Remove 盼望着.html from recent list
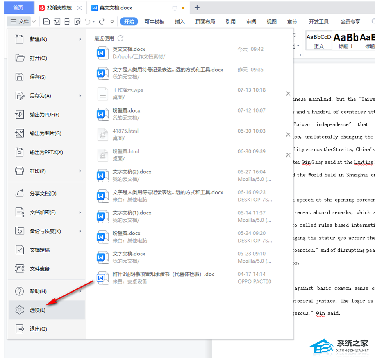This screenshot has width=375, height=358. 288,155
